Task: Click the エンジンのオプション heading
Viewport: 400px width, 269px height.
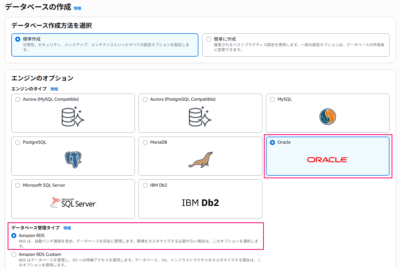Action: [42, 78]
